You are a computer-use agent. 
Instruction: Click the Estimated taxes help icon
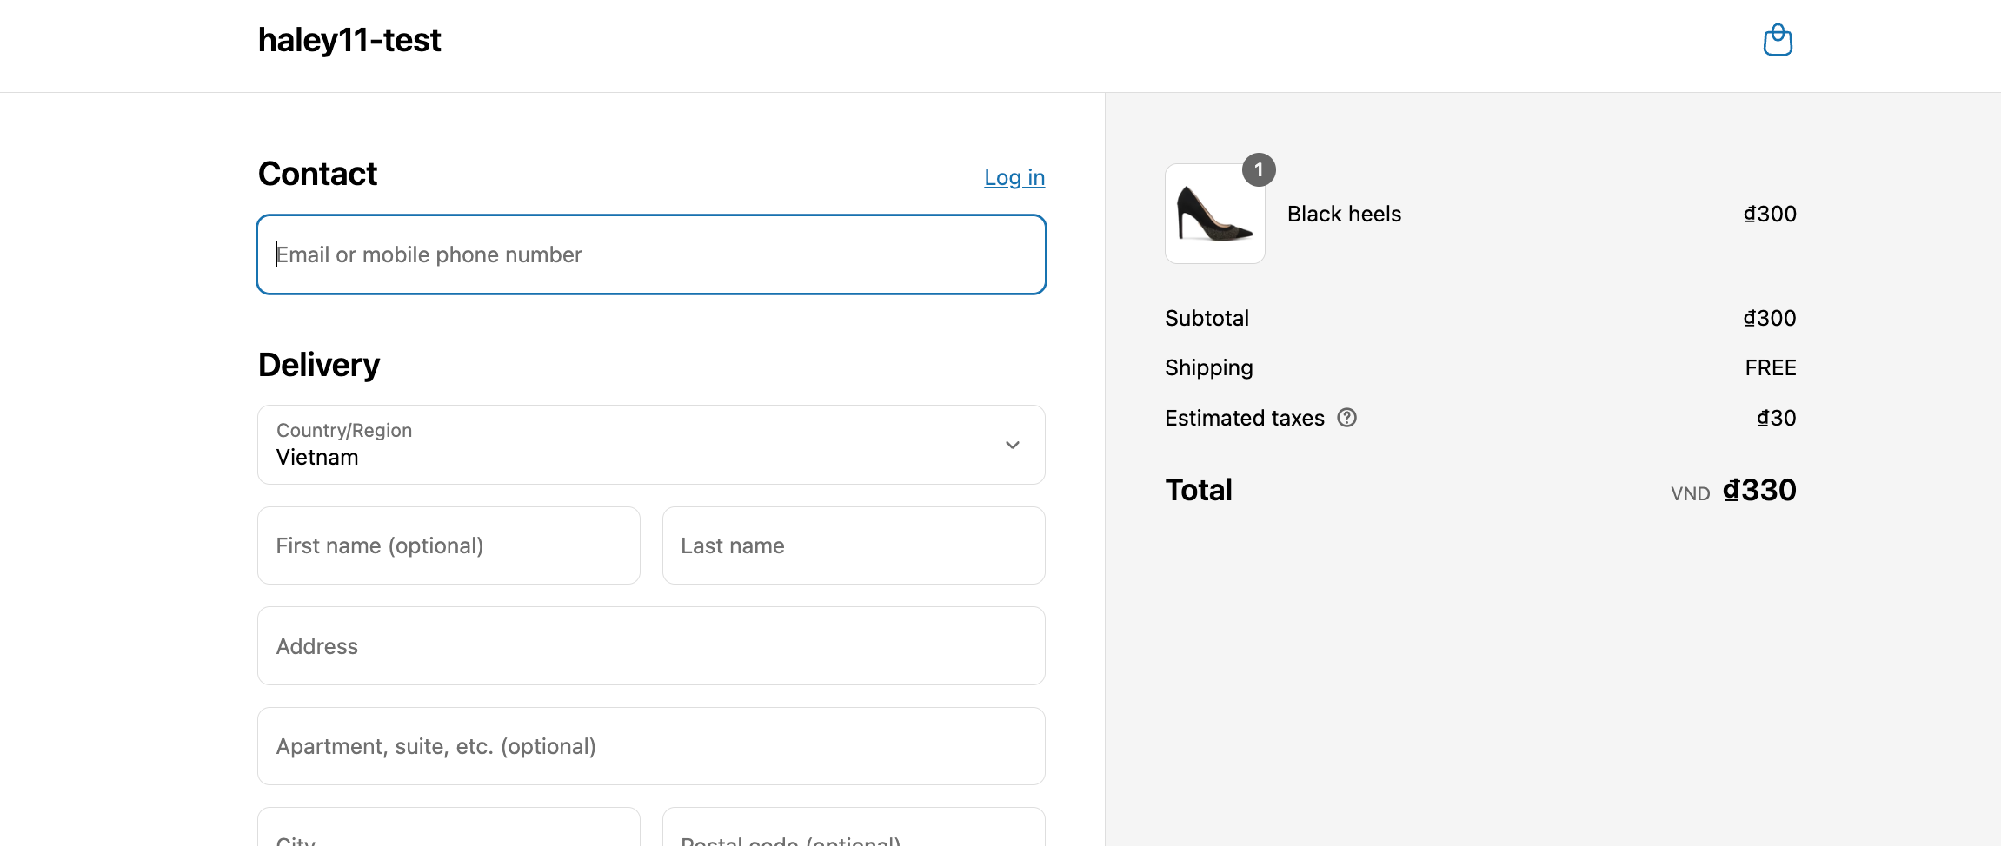pyautogui.click(x=1346, y=418)
